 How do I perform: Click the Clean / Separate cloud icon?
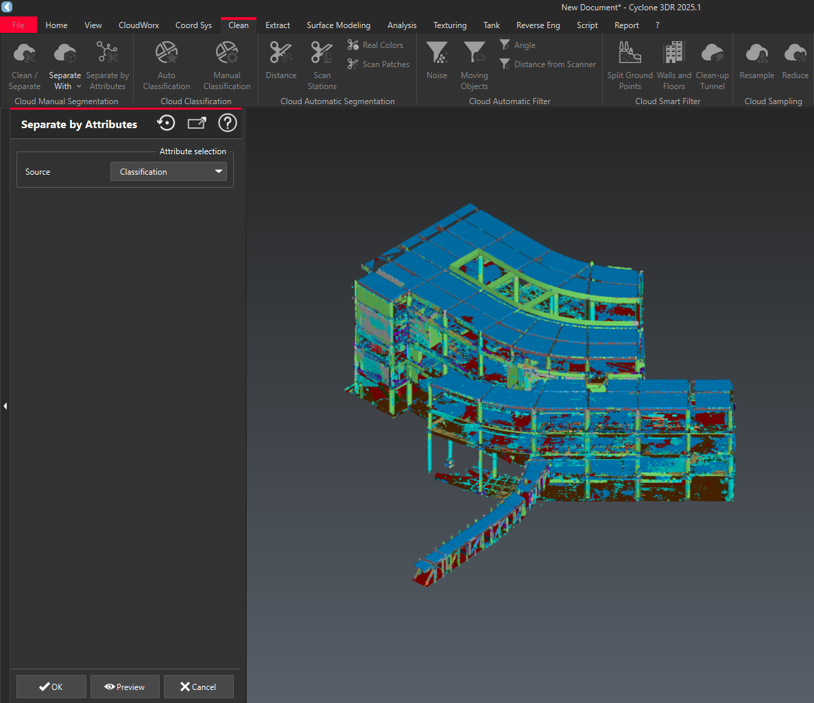pyautogui.click(x=25, y=53)
